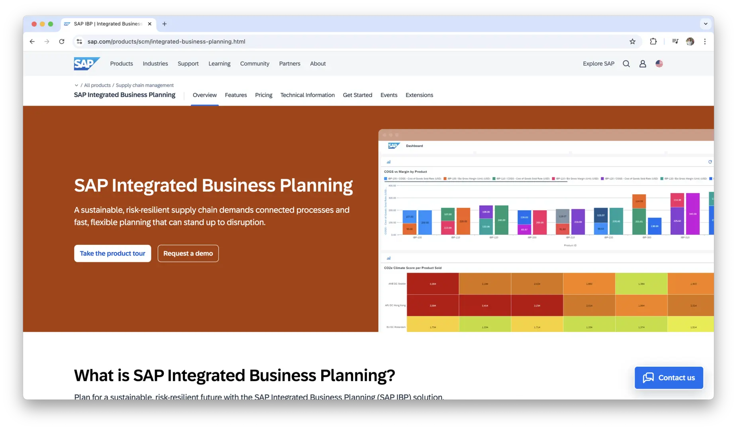The image size is (737, 430).
Task: Open the site search magnifier icon
Action: (626, 64)
